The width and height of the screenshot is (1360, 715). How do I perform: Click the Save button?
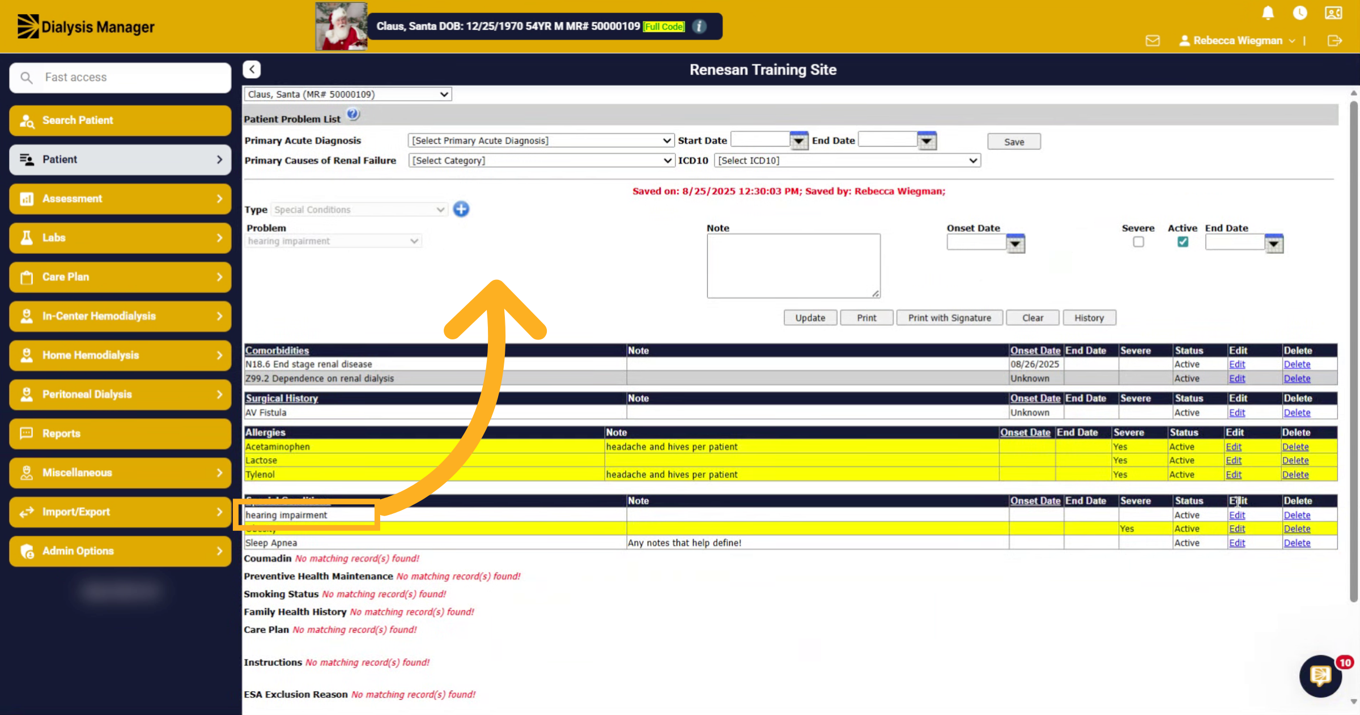pos(1014,142)
